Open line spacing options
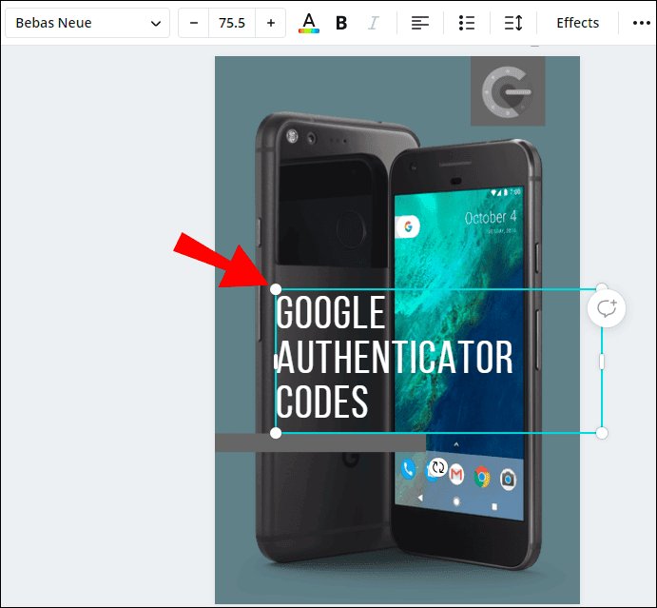Screen dimensions: 657x608 tap(513, 23)
